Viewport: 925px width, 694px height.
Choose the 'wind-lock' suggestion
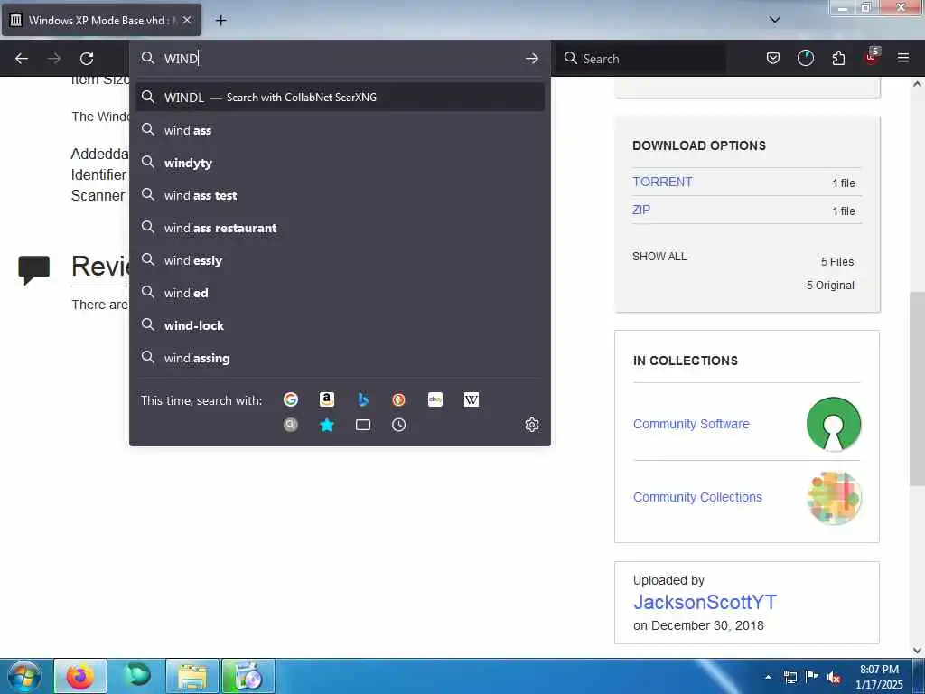340,325
